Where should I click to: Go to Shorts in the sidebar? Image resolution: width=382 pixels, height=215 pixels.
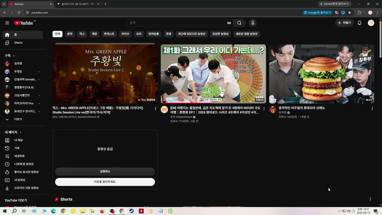(x=23, y=43)
